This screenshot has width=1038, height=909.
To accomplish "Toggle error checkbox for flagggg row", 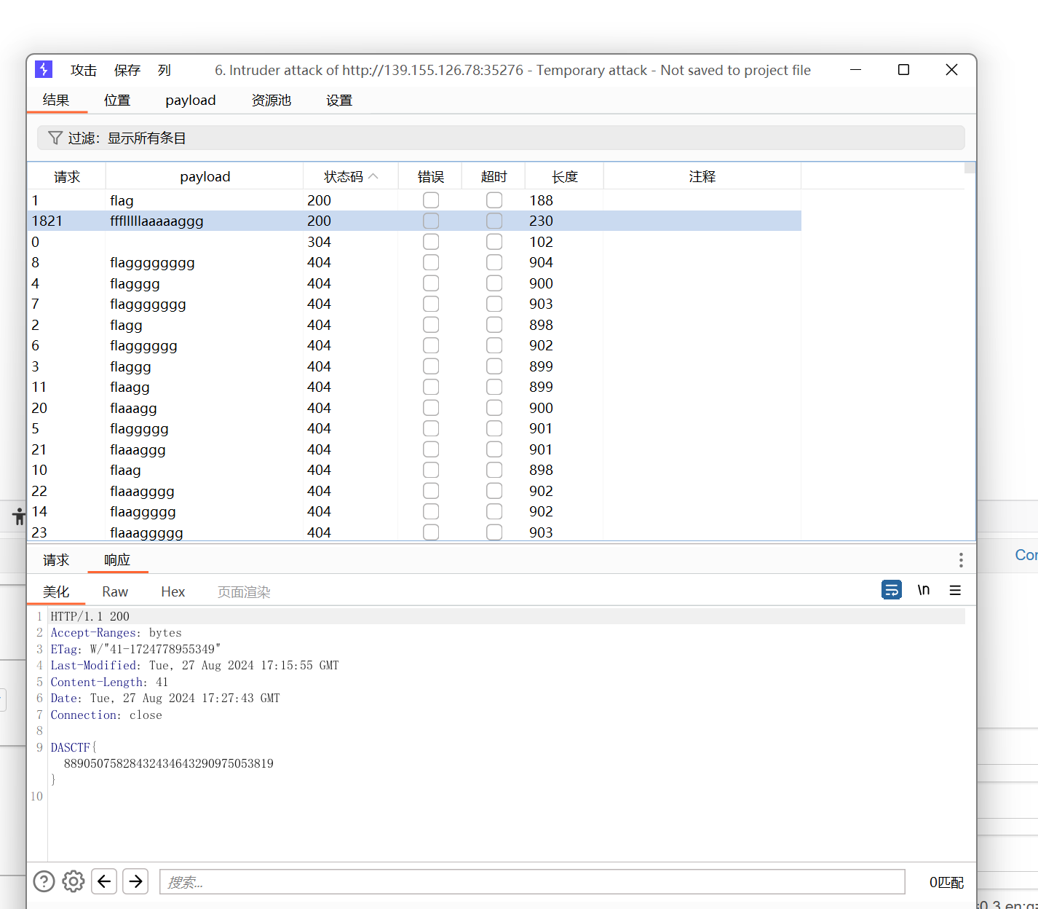I will [431, 283].
